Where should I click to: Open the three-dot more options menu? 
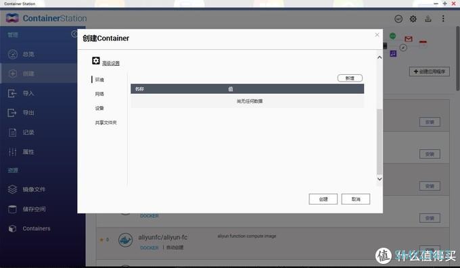coord(443,19)
